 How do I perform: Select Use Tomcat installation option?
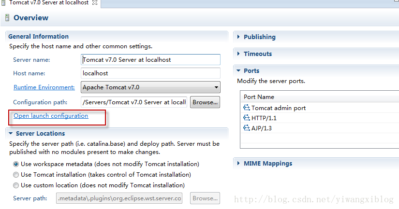(x=16, y=175)
